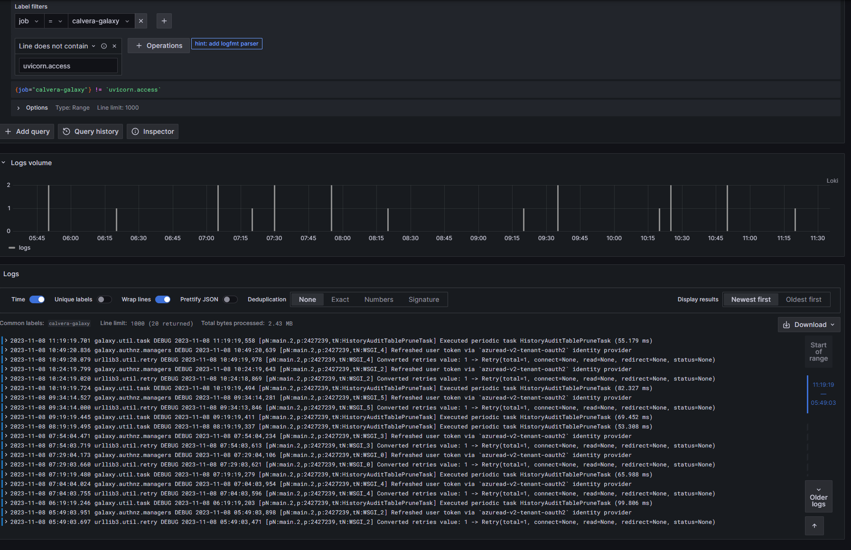The width and height of the screenshot is (851, 550).
Task: Open the calvera-galaxy value dropdown
Action: click(x=100, y=21)
